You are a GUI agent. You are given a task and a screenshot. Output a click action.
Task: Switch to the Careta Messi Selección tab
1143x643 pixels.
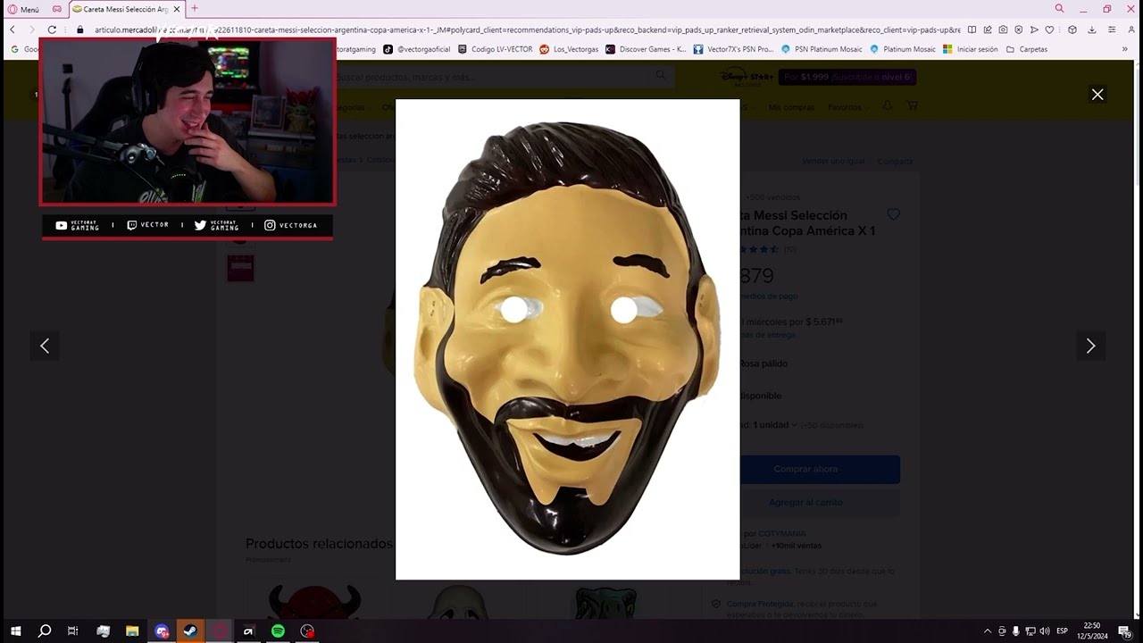125,9
